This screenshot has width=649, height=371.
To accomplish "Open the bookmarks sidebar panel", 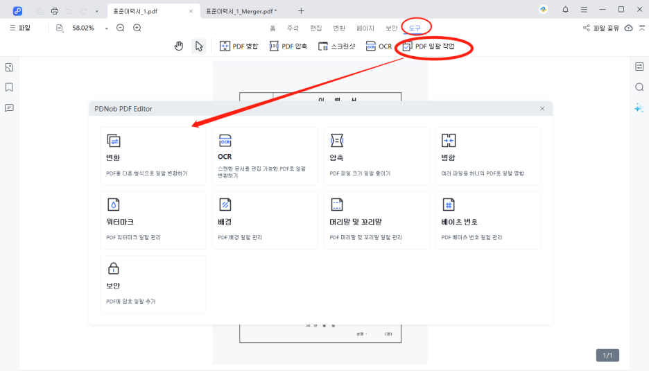I will (9, 87).
